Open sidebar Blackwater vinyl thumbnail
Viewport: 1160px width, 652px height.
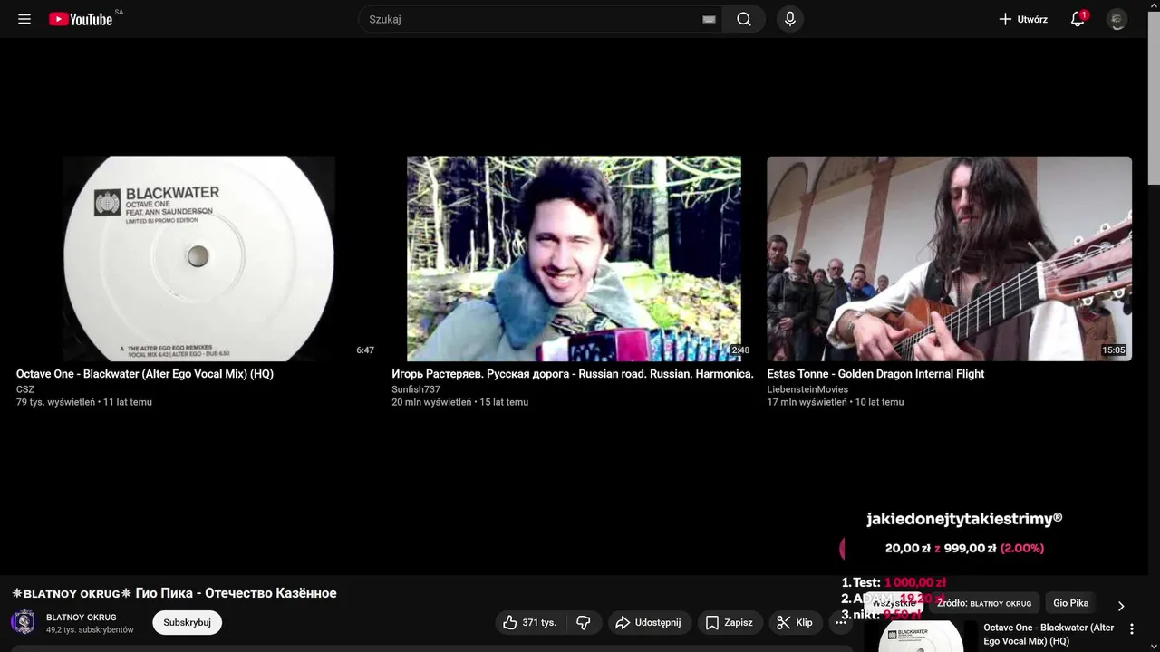[921, 637]
